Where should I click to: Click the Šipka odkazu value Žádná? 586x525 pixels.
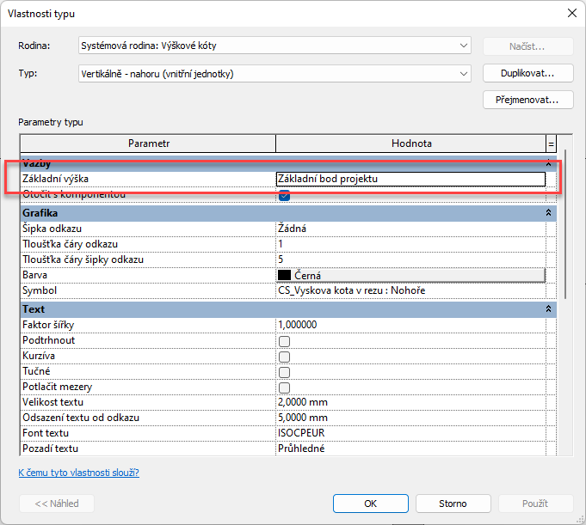(x=410, y=229)
